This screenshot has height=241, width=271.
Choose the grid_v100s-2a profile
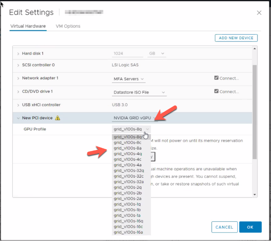point(131,199)
